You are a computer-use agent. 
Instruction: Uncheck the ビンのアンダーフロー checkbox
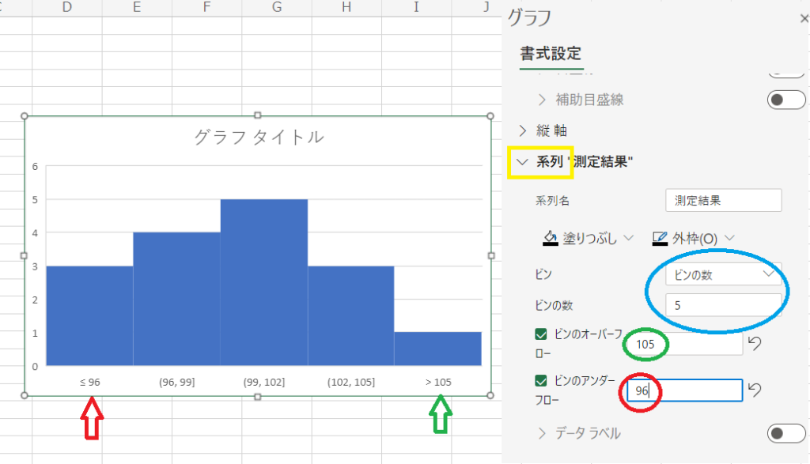pos(542,382)
